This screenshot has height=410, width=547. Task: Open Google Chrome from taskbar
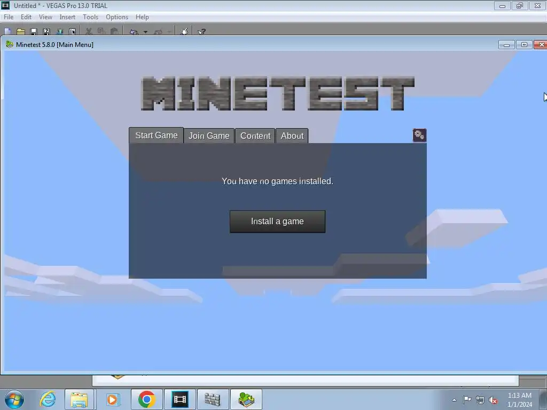point(146,399)
